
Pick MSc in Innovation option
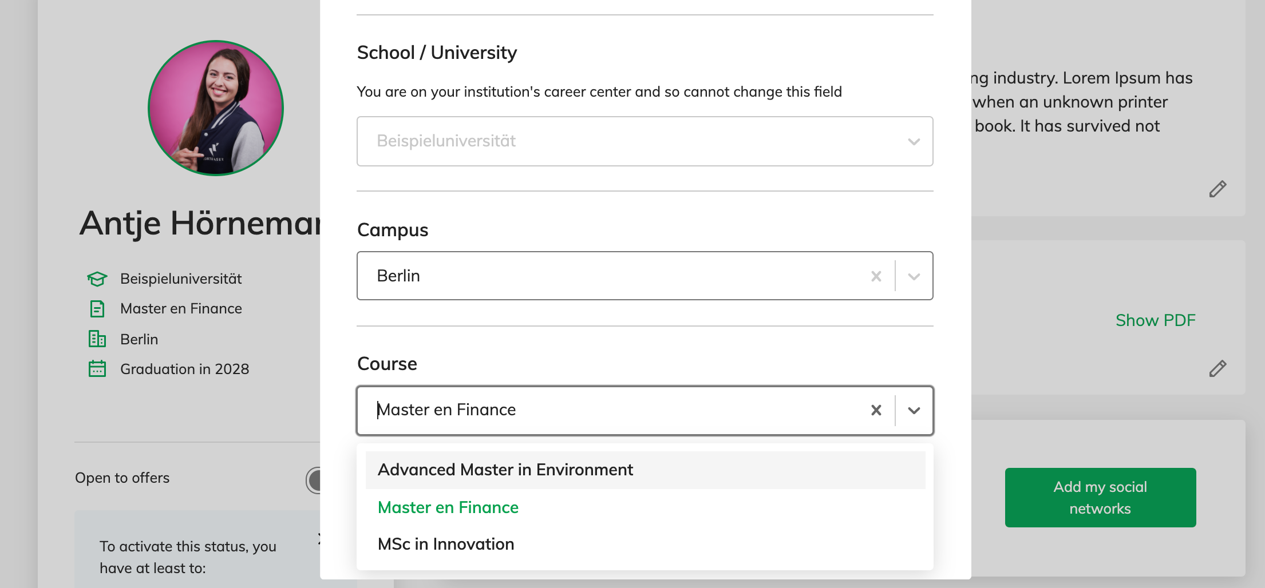[645, 544]
